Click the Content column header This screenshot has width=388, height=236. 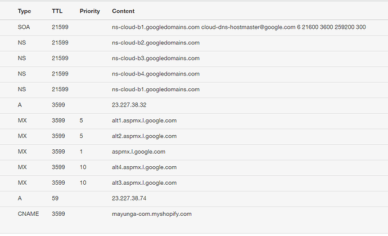[x=123, y=11]
